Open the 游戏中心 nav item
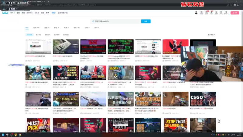 click(29, 13)
